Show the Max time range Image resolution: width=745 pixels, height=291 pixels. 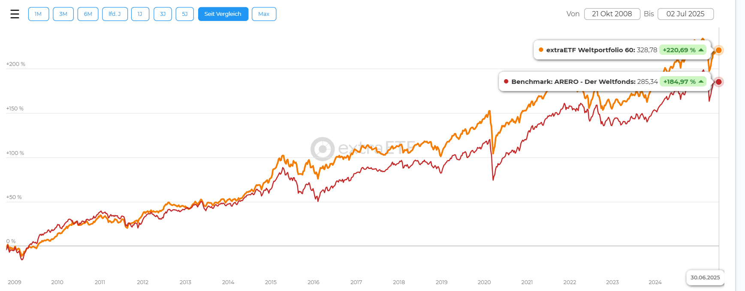[264, 14]
